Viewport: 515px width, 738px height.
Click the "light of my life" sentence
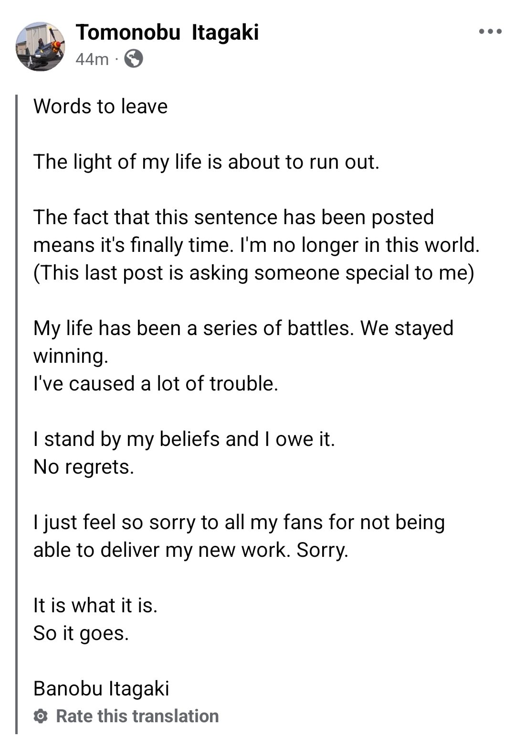pos(206,162)
